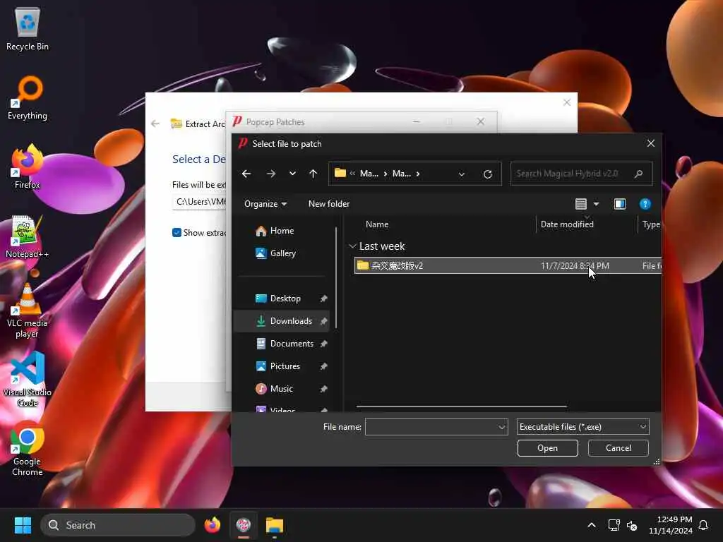Select the 杂交魔改版v2 folder
Viewport: 723px width, 542px height.
coord(508,265)
